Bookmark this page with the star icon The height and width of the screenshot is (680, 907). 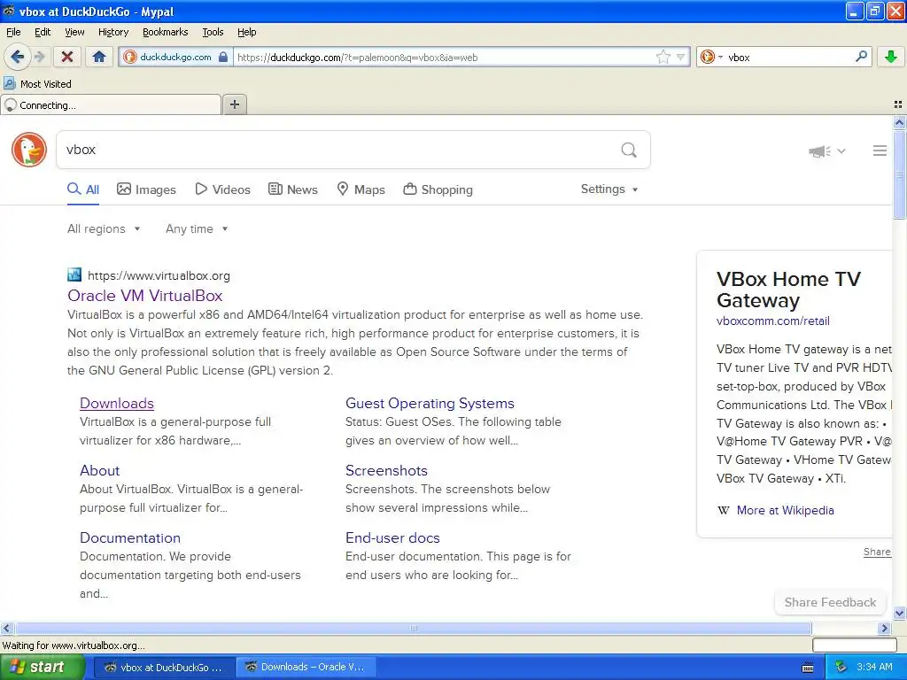coord(663,57)
